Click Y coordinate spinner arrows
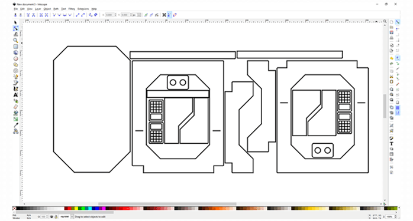Image resolution: width=413 pixels, height=221 pixels. coord(131,15)
